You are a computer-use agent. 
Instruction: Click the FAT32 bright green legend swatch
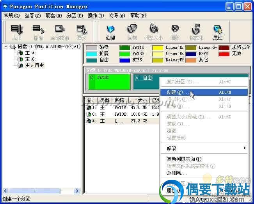coord(124,54)
